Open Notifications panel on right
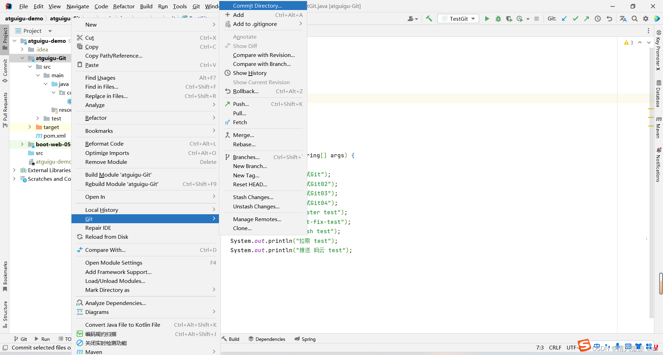 click(x=659, y=165)
